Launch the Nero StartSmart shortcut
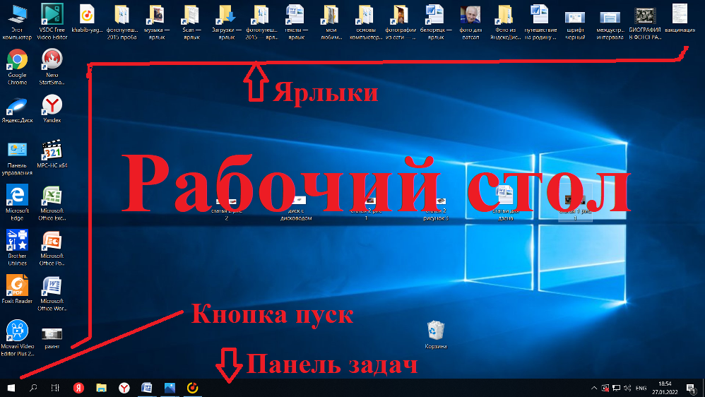 (x=52, y=66)
